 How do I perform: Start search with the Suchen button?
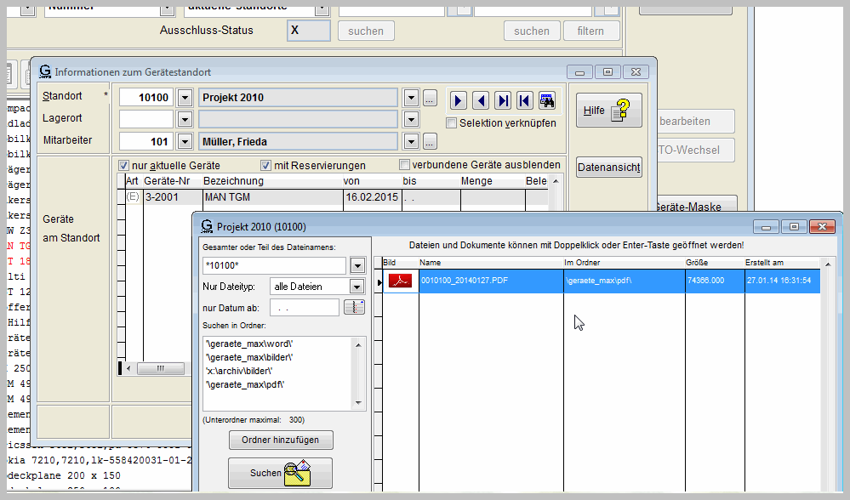[x=280, y=473]
